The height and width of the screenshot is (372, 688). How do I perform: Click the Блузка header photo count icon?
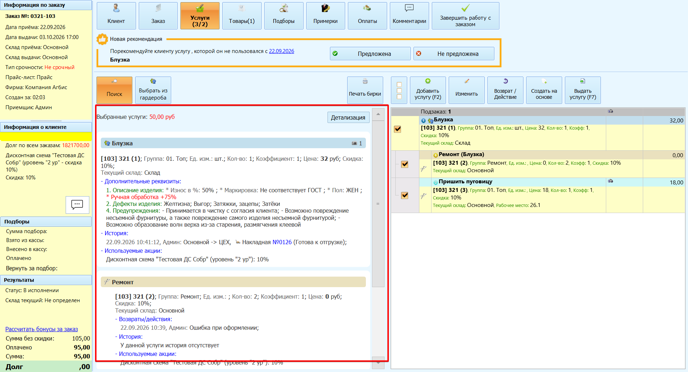point(354,143)
